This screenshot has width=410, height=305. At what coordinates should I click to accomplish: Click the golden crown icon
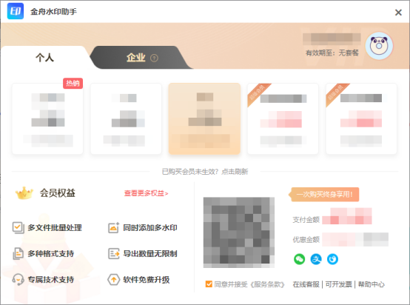[24, 193]
